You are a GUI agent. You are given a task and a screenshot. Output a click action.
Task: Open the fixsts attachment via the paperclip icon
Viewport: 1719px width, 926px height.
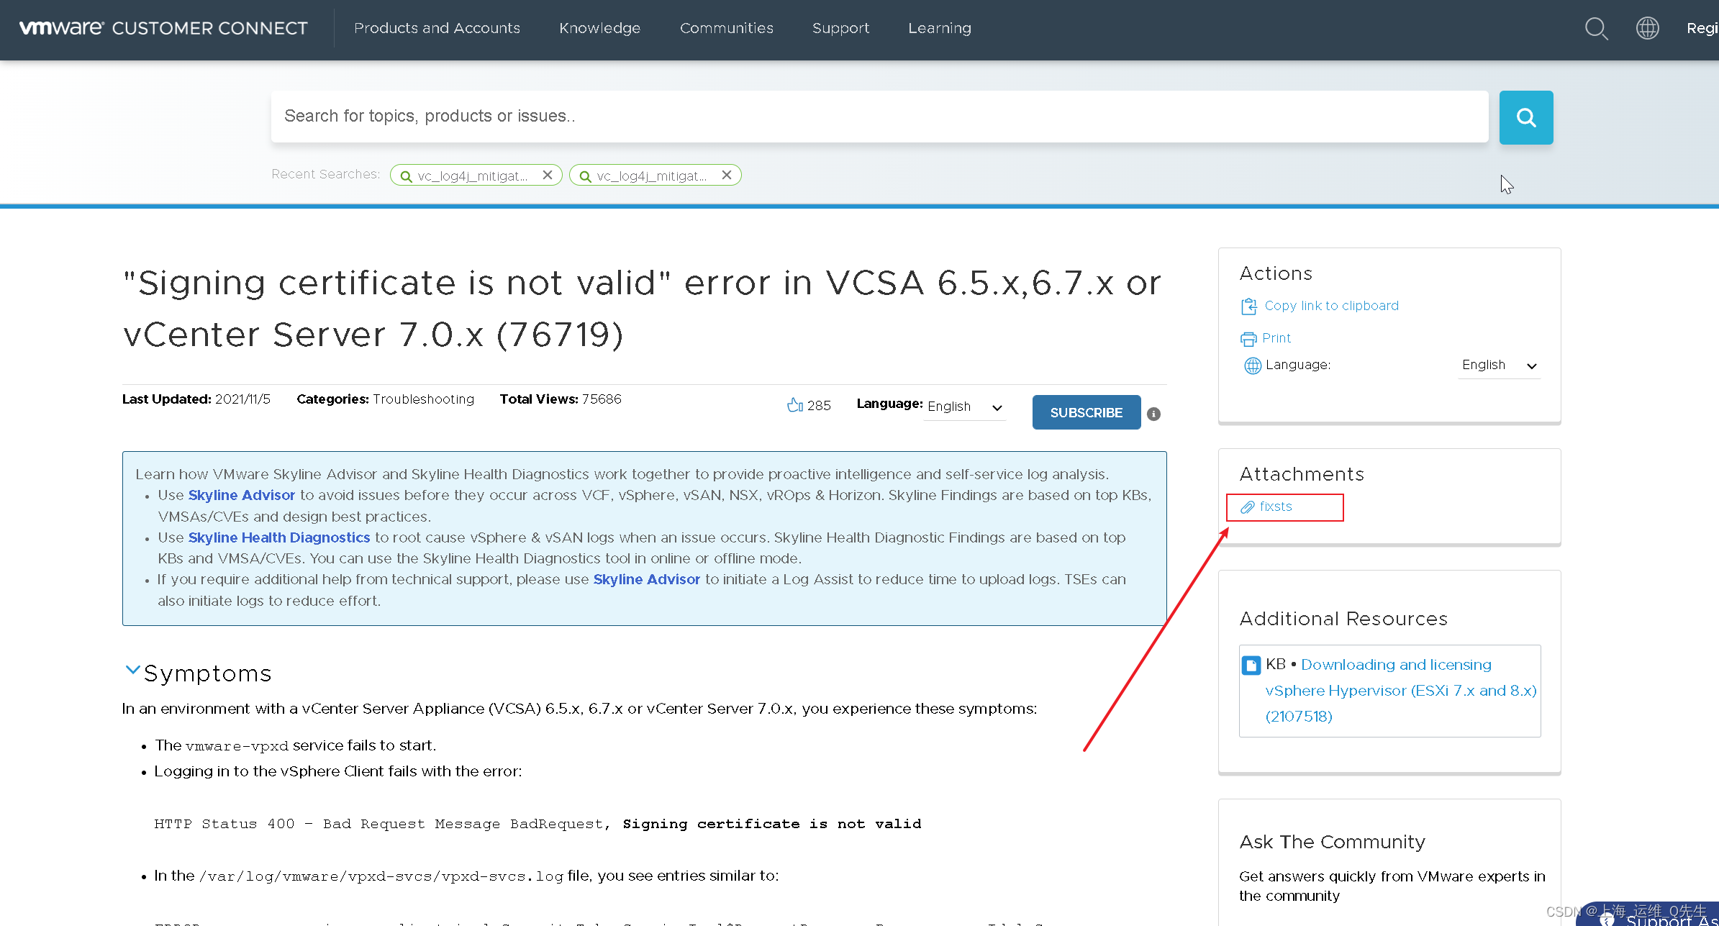pyautogui.click(x=1248, y=507)
